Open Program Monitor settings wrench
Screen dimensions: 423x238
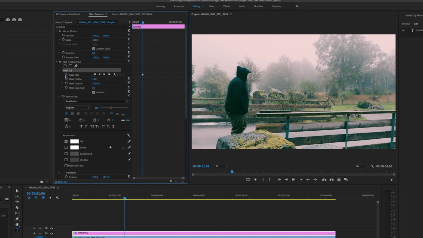click(x=372, y=166)
